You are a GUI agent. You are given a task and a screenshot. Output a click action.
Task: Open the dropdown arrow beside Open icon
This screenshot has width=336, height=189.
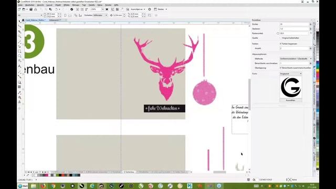pyautogui.click(x=27, y=9)
